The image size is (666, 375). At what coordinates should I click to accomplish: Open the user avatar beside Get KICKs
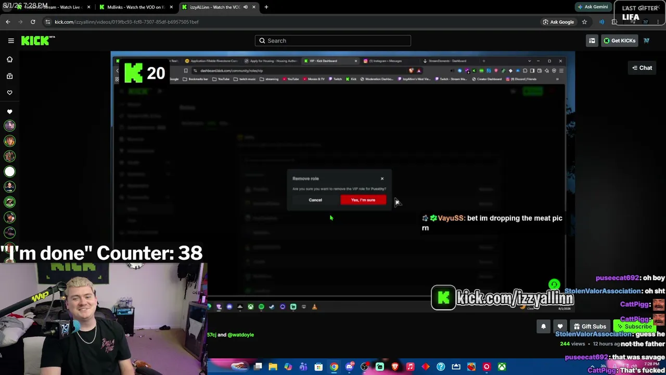pos(646,41)
